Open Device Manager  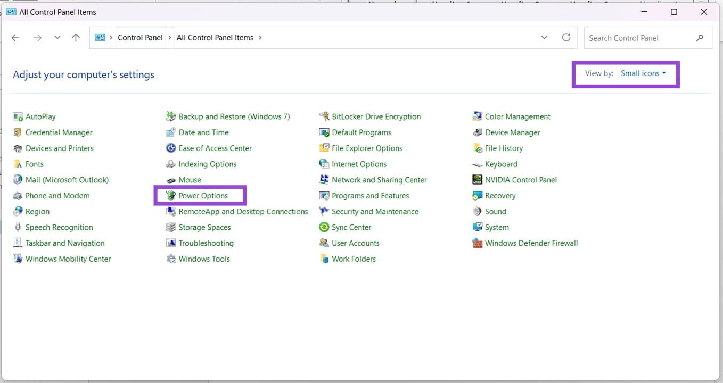513,132
